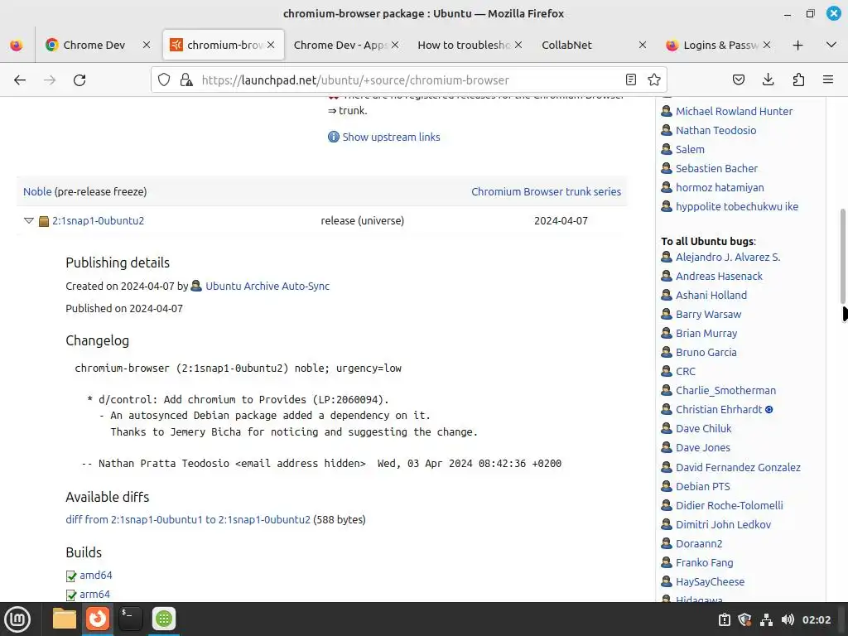
Task: Click person icon beside Brian Murray
Action: 667,333
